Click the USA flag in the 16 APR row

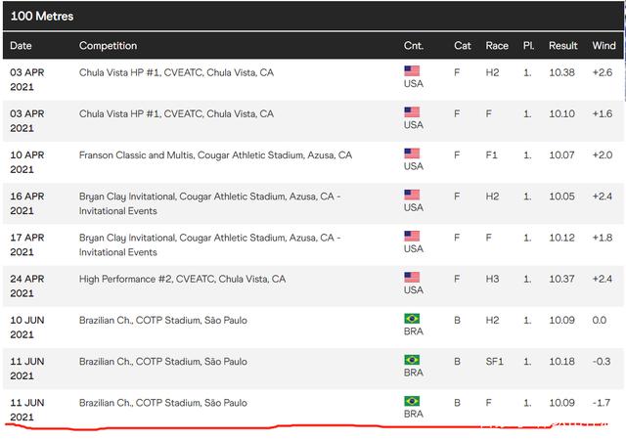click(412, 195)
